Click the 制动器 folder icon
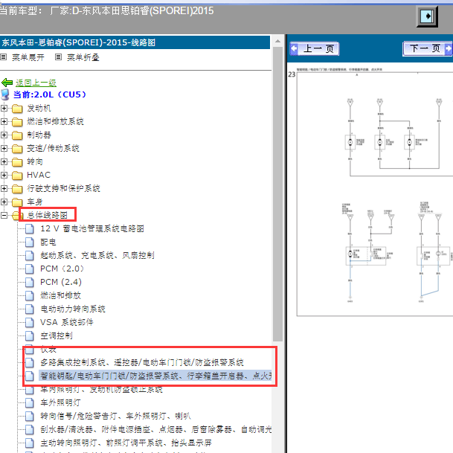Viewport: 453px width, 453px height. click(17, 135)
